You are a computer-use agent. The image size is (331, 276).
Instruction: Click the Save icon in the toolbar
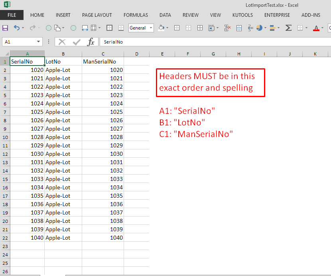(x=5, y=28)
